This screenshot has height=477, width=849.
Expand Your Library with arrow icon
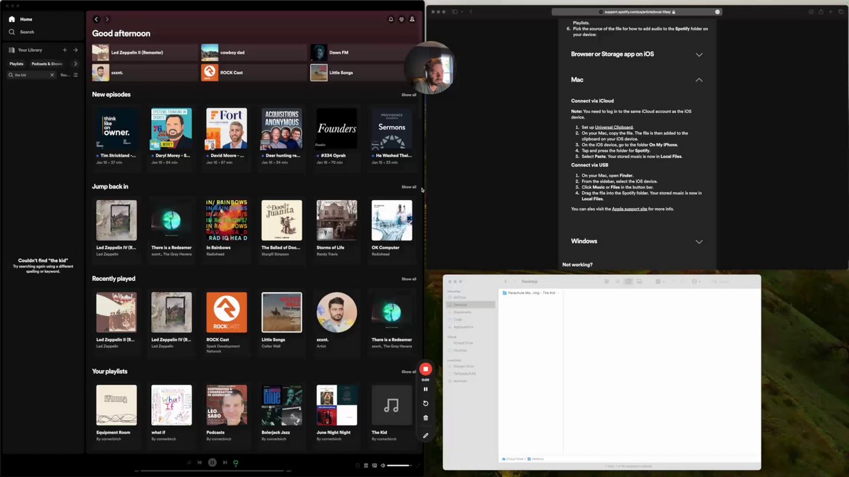pyautogui.click(x=75, y=50)
